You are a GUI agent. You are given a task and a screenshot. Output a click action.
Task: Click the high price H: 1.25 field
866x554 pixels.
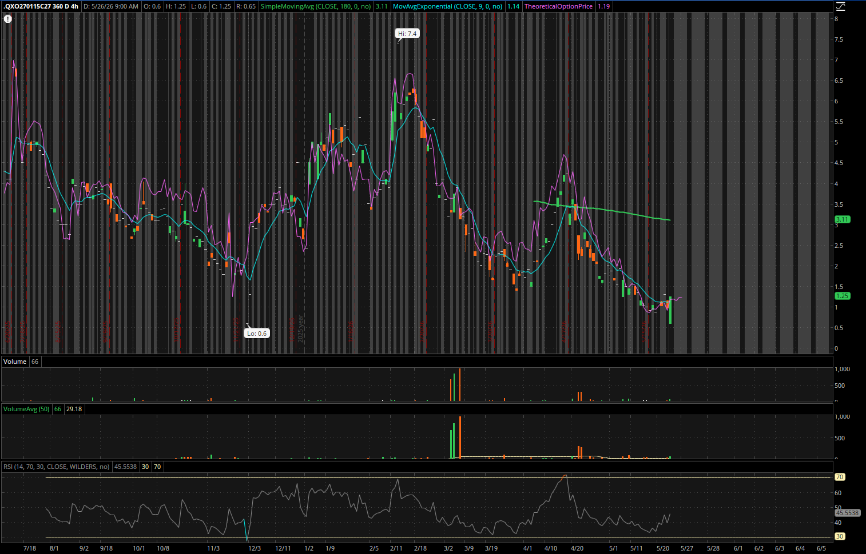176,6
